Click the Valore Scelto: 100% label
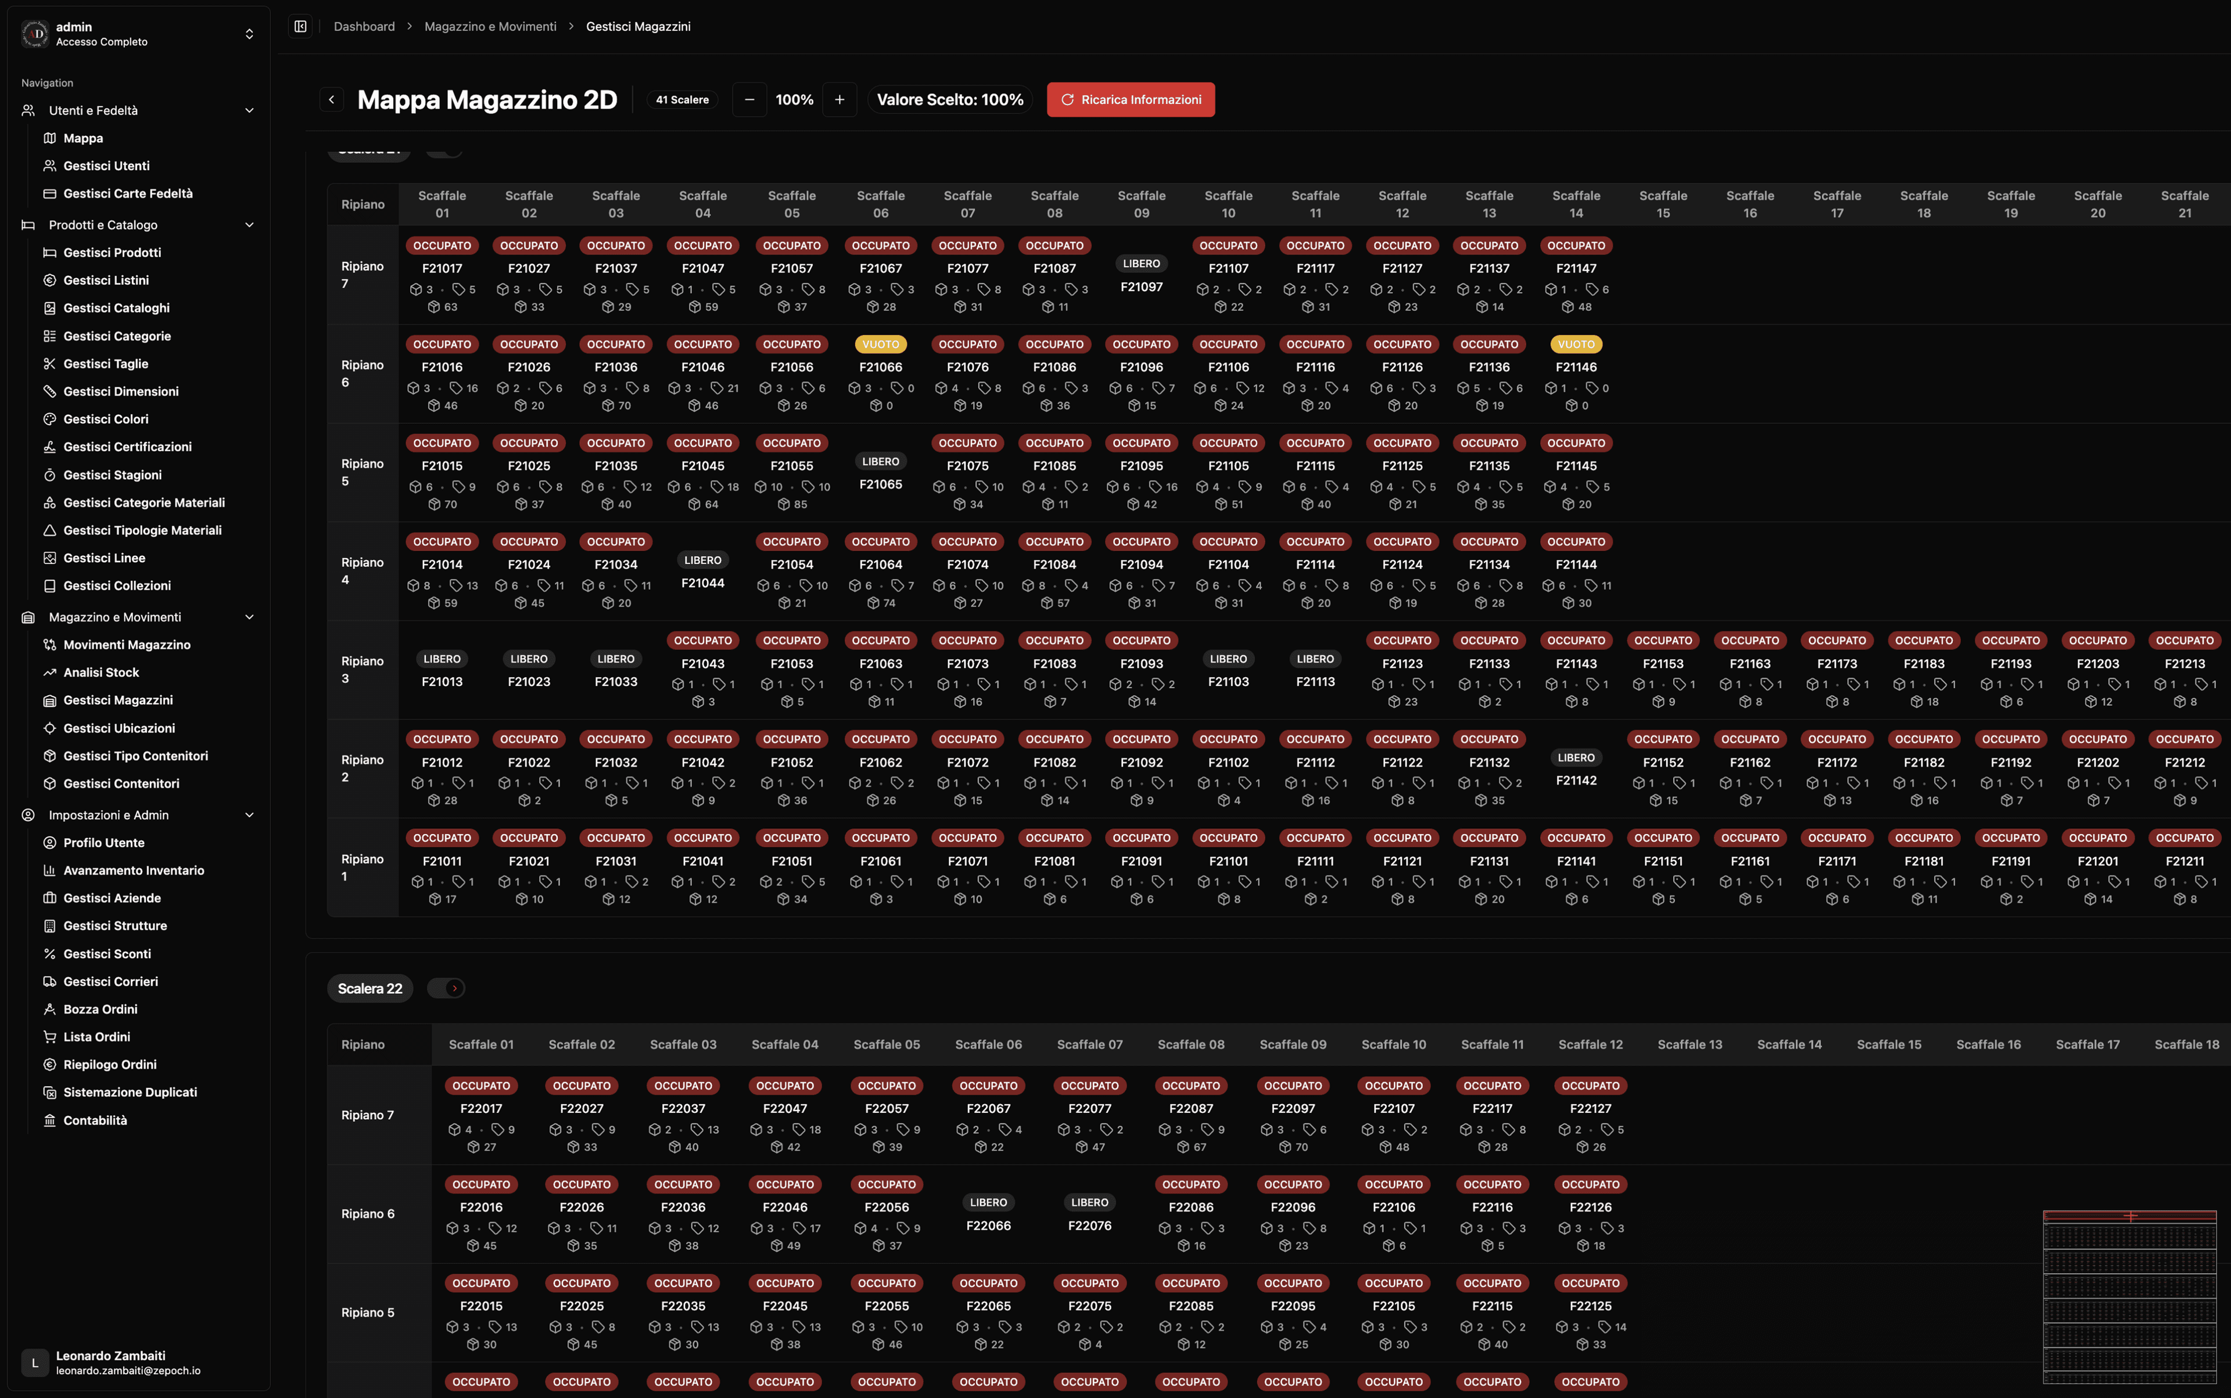Screen dimensions: 2231x1398 [950, 100]
